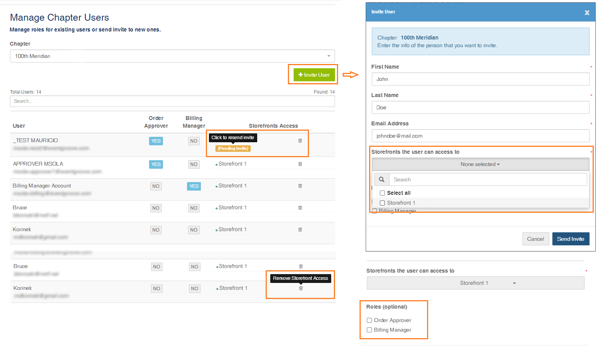Check Storefront 1 in dropdown list
Image resolution: width=616 pixels, height=355 pixels.
coord(382,203)
